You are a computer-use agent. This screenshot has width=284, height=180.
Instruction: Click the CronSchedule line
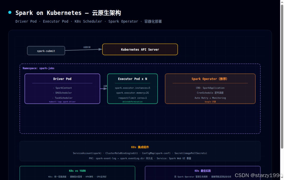click(x=210, y=93)
